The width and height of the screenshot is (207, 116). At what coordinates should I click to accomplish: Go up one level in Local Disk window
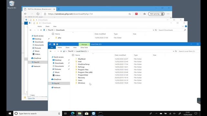click(x=61, y=51)
